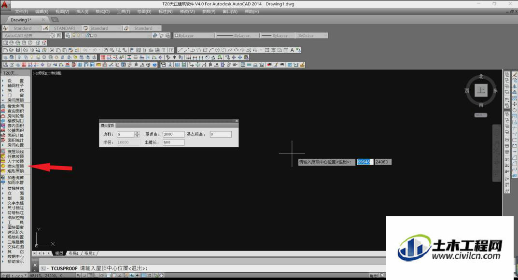The image size is (518, 280).
Task: Click the 屋顶高 input field
Action: (173, 134)
